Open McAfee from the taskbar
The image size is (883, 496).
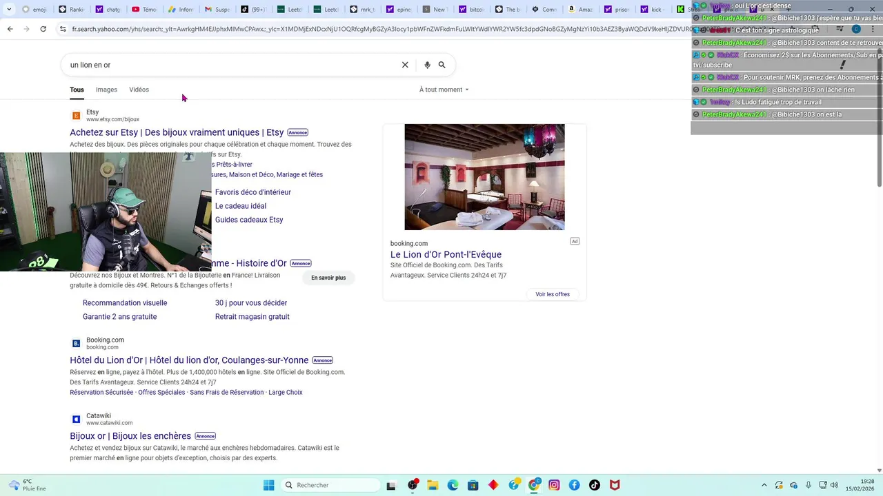pyautogui.click(x=615, y=485)
